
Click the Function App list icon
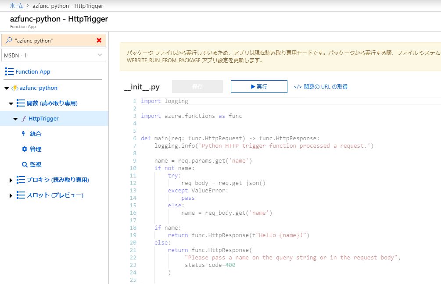(9, 71)
